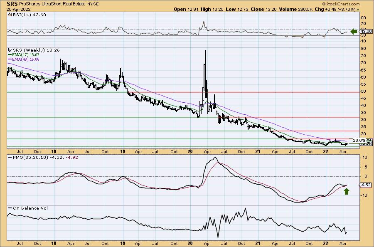Select the EMA(43) 15.06 legend entry
The height and width of the screenshot is (247, 374).
pyautogui.click(x=24, y=59)
